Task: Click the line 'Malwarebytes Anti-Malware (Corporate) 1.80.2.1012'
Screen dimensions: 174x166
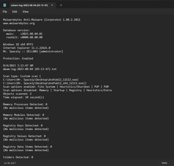Action: coord(42,20)
